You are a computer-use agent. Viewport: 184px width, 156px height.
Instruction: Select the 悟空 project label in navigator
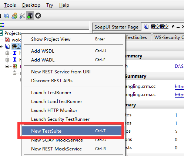click(x=16, y=46)
